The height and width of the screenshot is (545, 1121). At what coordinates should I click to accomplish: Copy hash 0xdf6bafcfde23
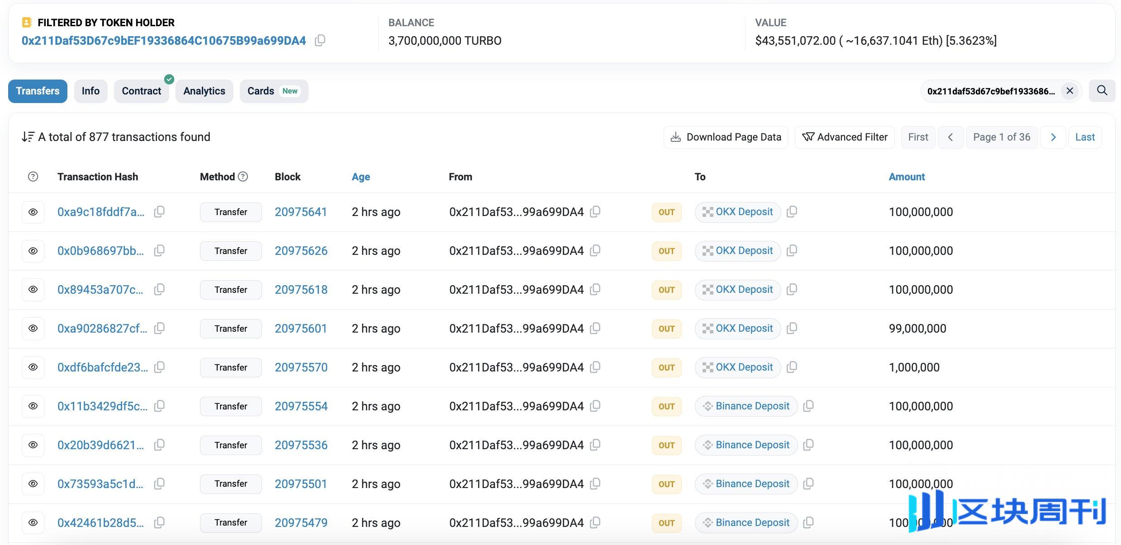pyautogui.click(x=159, y=367)
